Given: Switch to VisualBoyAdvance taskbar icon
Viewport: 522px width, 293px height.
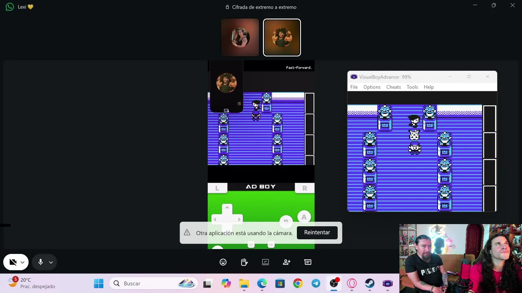Looking at the screenshot, I should pos(387,283).
